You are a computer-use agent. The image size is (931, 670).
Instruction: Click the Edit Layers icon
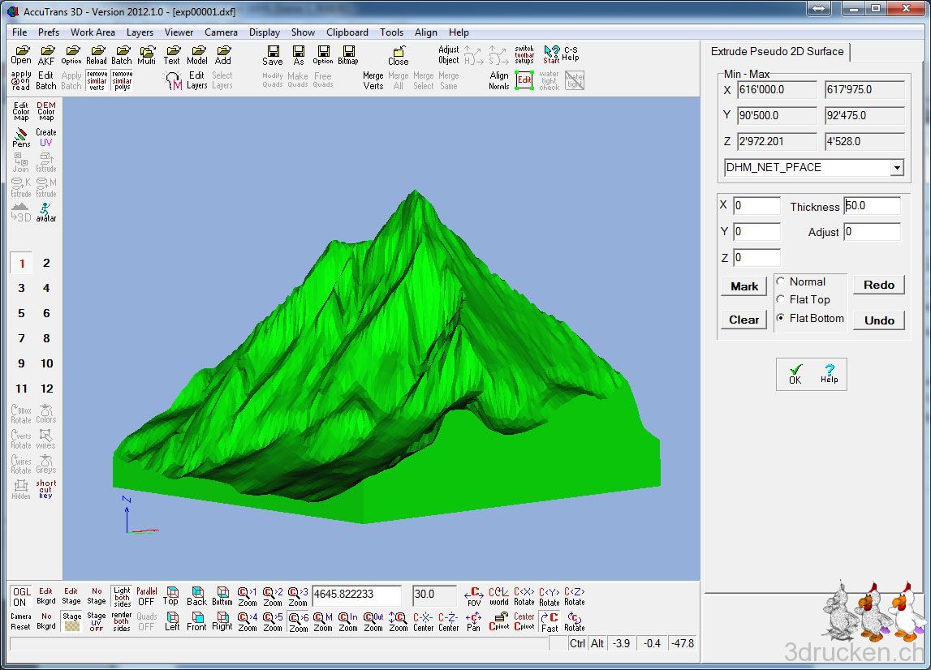pyautogui.click(x=196, y=80)
